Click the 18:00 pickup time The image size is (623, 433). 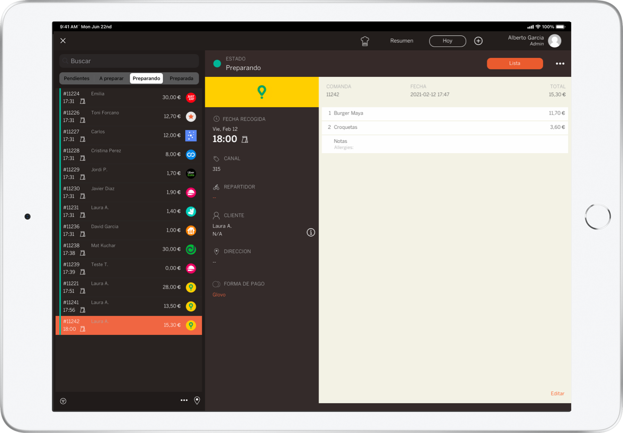(225, 139)
